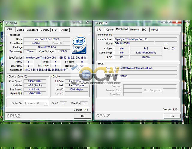
Task: Click the empty Side Band field
Action: pos(133,94)
